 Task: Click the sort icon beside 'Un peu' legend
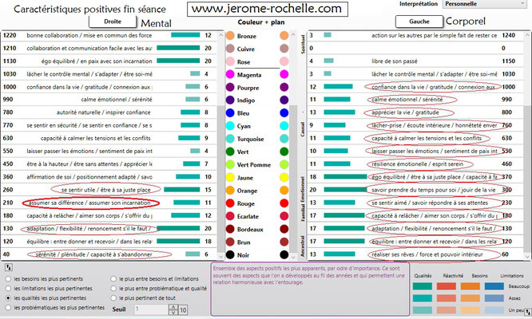[527, 311]
